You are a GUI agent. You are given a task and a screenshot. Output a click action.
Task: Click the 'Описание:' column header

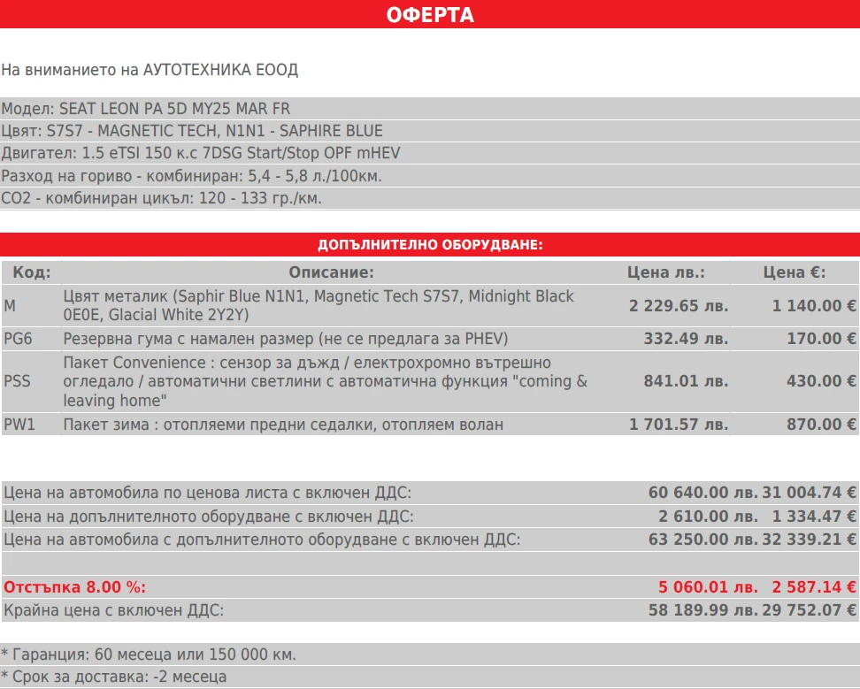[331, 272]
